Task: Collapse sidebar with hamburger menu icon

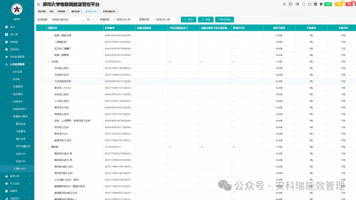Action: click(x=38, y=4)
